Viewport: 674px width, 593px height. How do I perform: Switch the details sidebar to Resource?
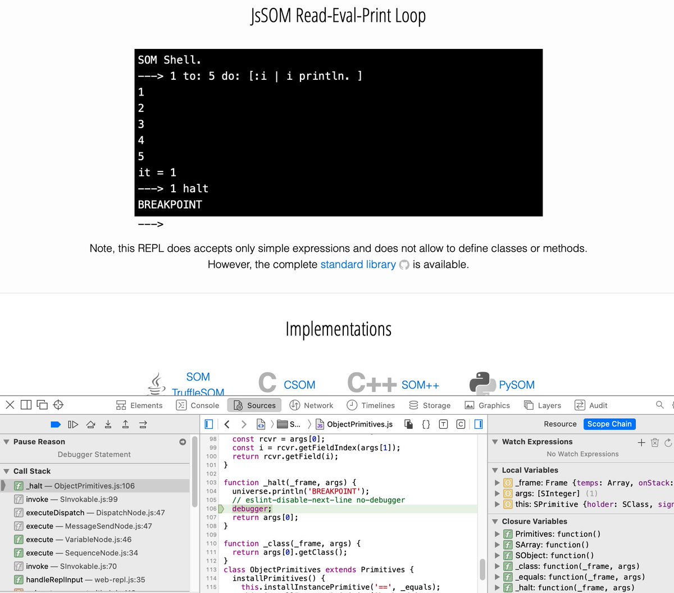(x=560, y=424)
